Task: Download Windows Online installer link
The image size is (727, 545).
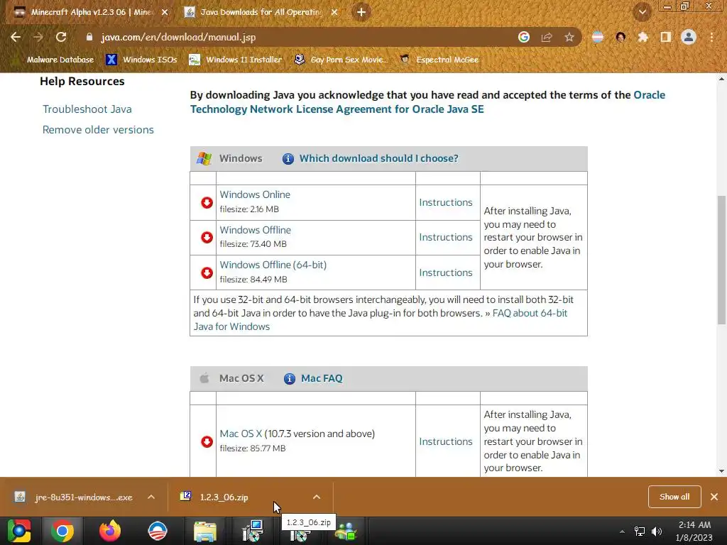Action: pyautogui.click(x=255, y=194)
